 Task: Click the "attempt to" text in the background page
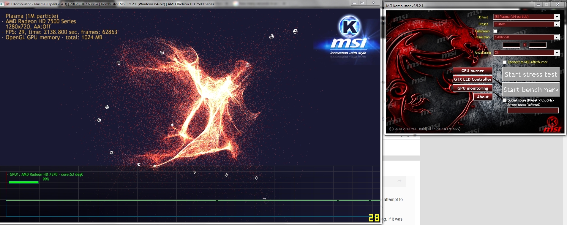click(393, 199)
